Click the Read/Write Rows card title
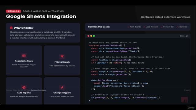The height and width of the screenshot is (110, 196). [24, 61]
